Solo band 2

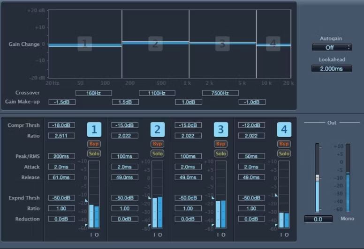158,154
